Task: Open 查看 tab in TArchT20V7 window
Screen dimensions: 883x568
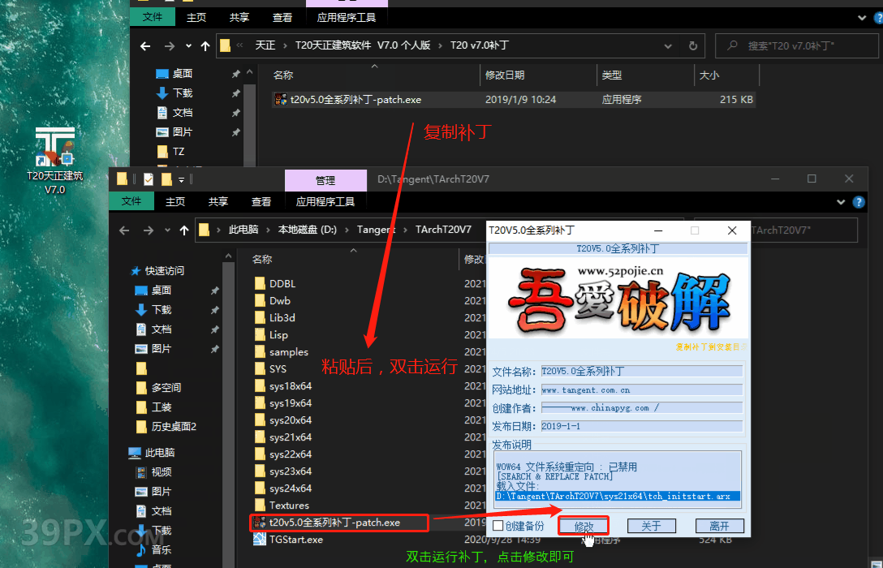Action: (261, 201)
